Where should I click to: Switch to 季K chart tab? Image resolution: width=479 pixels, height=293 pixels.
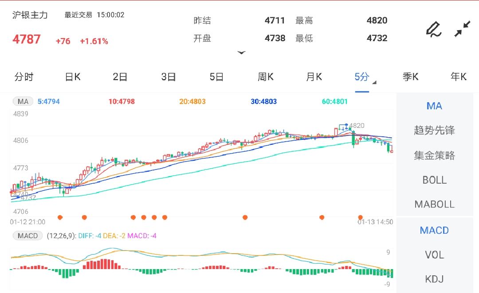410,77
